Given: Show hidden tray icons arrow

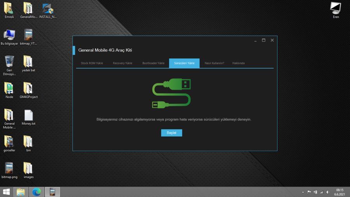Looking at the screenshot, I should click(303, 192).
